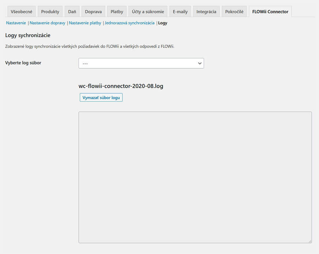
Task: Click inside the log content textarea
Action: (x=195, y=177)
